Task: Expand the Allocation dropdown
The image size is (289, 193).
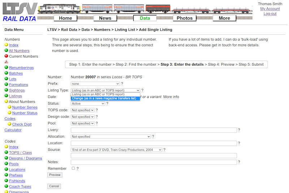Action: pos(111,137)
